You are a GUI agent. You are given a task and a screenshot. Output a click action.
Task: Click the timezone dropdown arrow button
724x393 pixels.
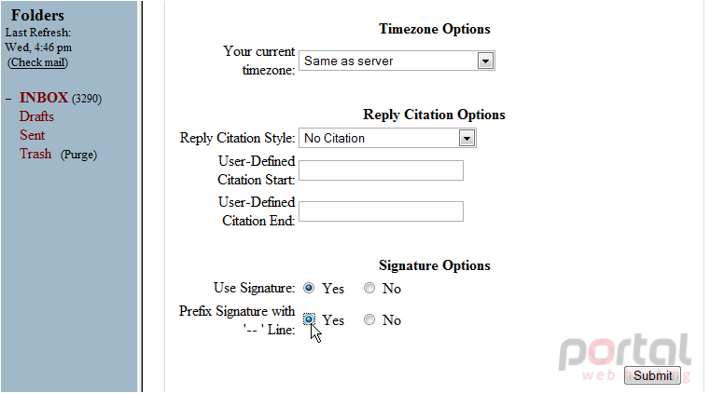tap(485, 61)
